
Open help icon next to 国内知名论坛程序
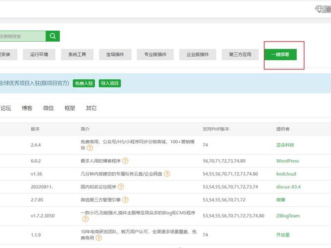click(121, 187)
